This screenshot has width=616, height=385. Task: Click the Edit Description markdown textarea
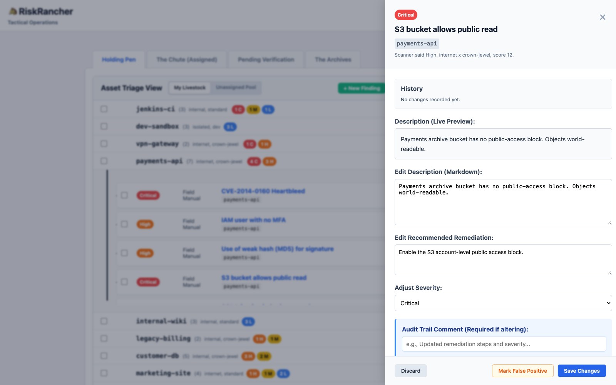[503, 202]
